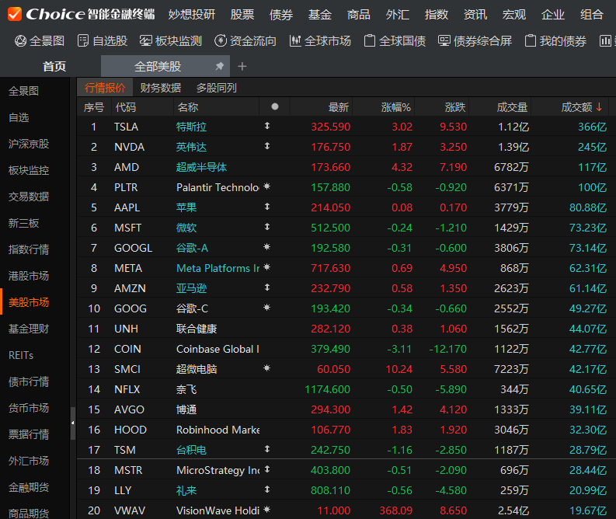The image size is (616, 519).
Task: Select 基金理财 in sidebar
Action: pyautogui.click(x=29, y=329)
